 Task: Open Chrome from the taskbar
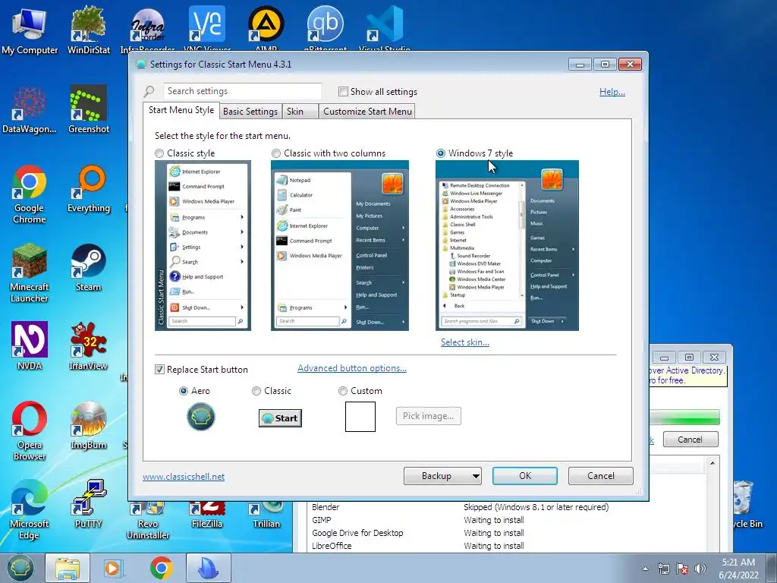(161, 568)
